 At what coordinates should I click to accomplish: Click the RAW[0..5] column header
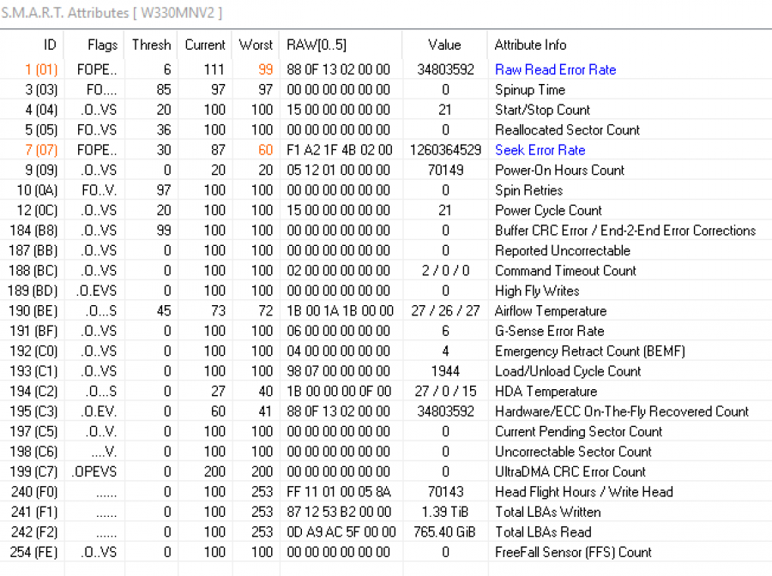[317, 45]
